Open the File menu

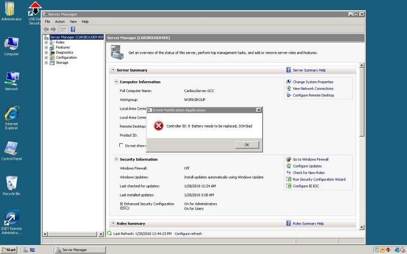click(47, 22)
